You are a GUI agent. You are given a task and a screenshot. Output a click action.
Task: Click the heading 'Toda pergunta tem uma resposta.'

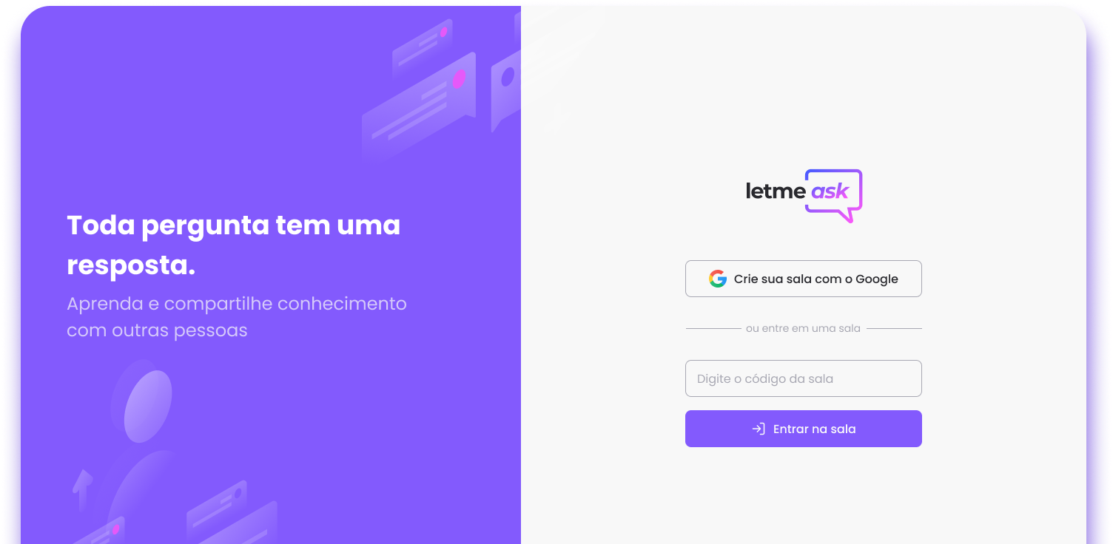click(x=234, y=245)
